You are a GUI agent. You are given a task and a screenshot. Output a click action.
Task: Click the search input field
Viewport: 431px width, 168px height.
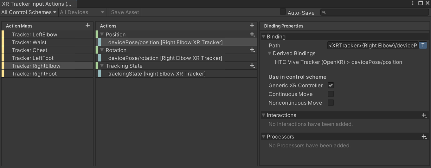tap(375, 12)
